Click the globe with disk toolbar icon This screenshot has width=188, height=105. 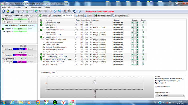coord(36,11)
